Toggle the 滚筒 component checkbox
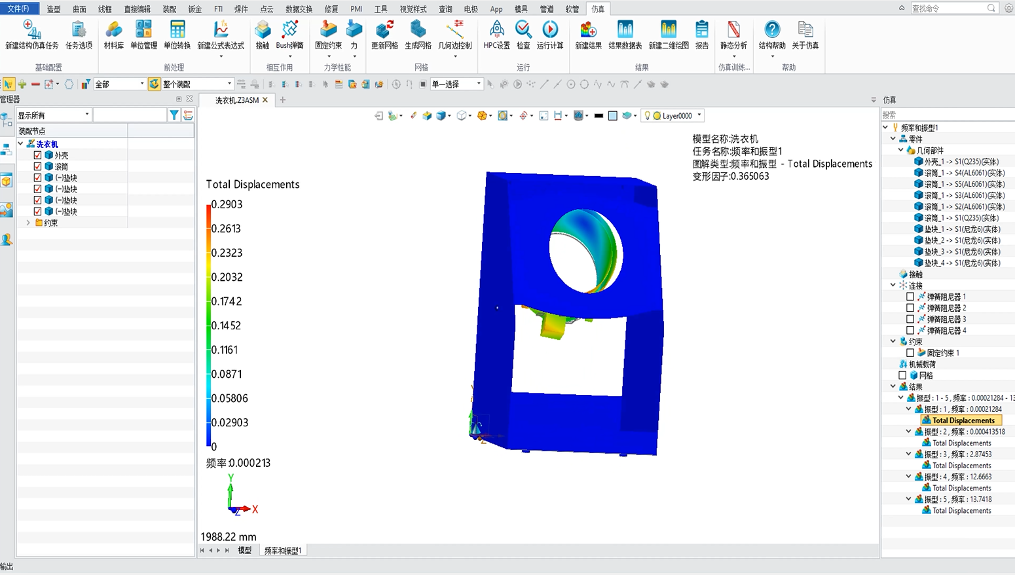 [37, 166]
